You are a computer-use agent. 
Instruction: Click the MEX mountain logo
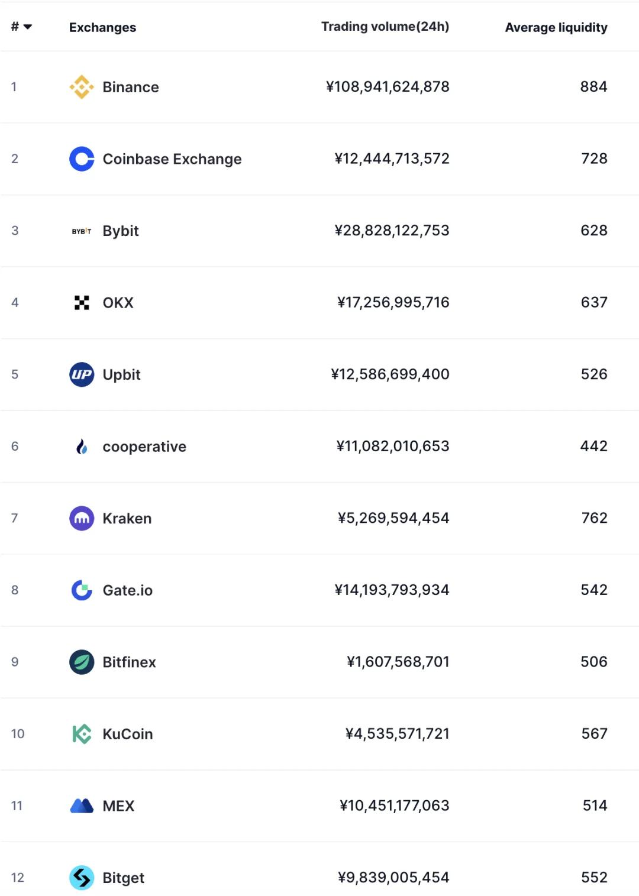pyautogui.click(x=82, y=806)
